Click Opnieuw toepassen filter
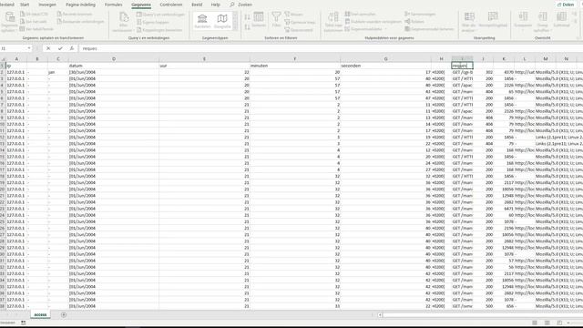583x328 pixels. pos(300,22)
